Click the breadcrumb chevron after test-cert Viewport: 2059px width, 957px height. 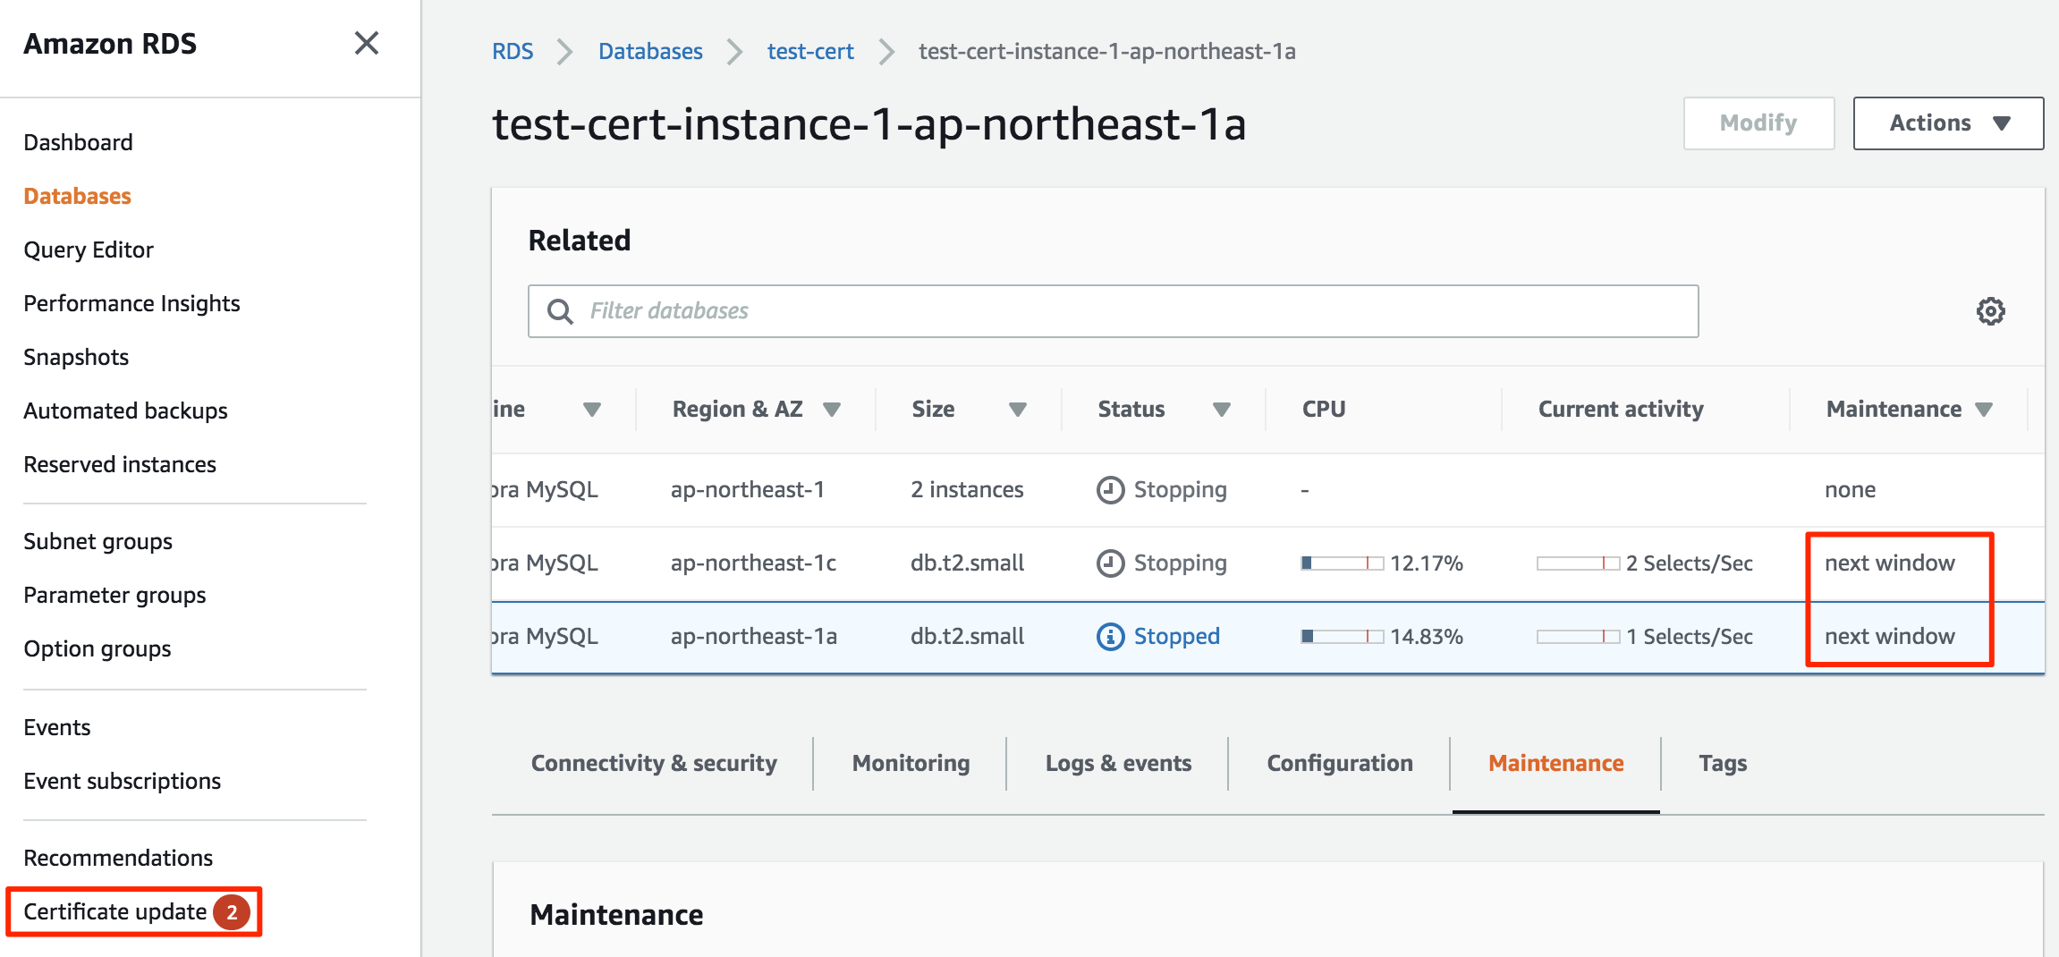pos(885,51)
